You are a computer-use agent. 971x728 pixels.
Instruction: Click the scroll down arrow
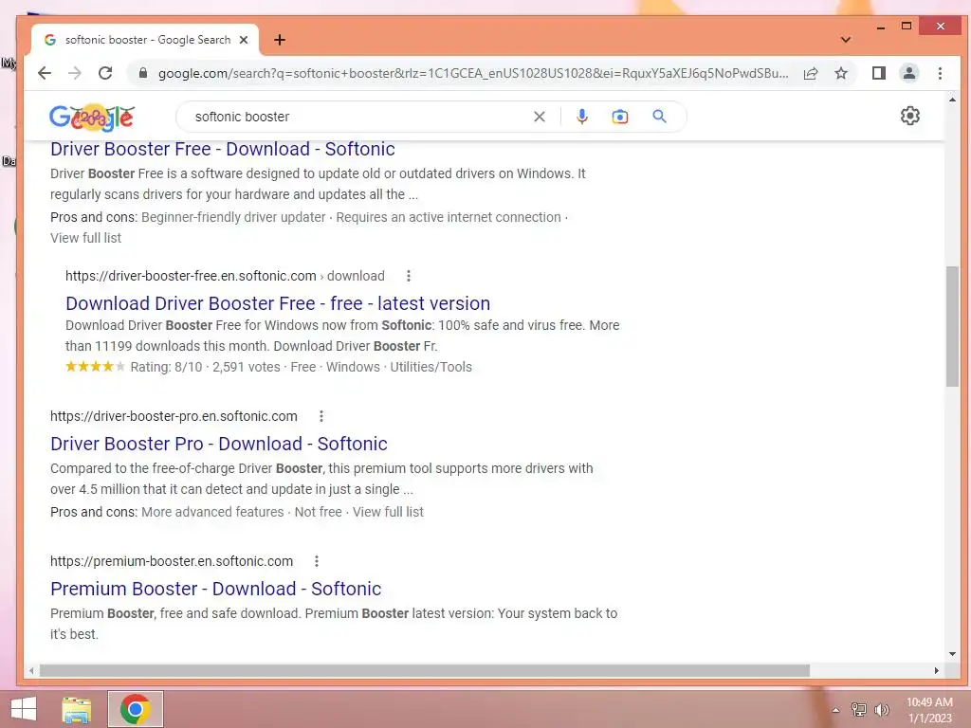[x=952, y=654]
